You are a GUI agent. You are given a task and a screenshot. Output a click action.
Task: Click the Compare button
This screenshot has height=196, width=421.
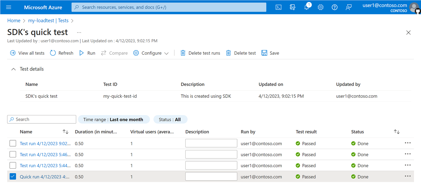pos(114,53)
